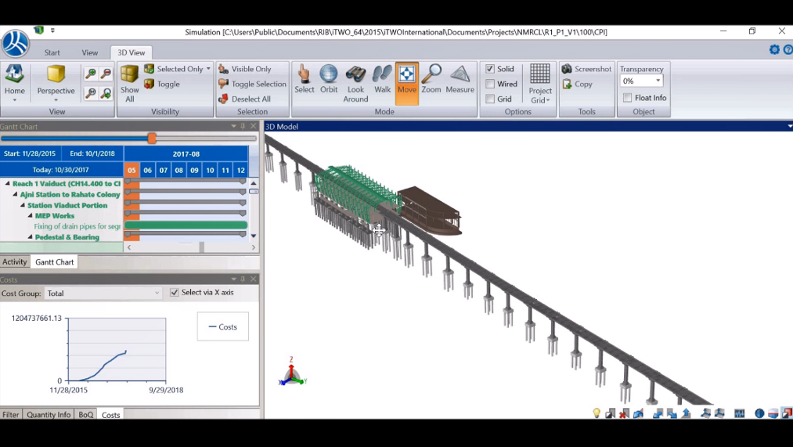Switch to the Start ribbon tab
The height and width of the screenshot is (447, 793).
click(x=52, y=52)
